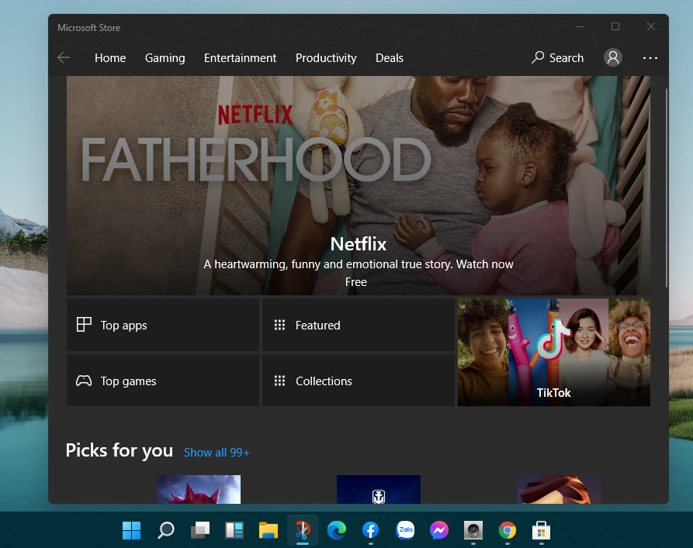Open Task View on the taskbar
The image size is (693, 548).
(199, 530)
